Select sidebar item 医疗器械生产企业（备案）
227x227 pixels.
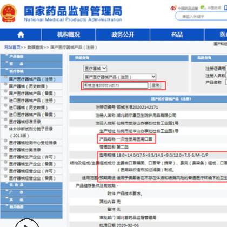[x=32, y=164]
